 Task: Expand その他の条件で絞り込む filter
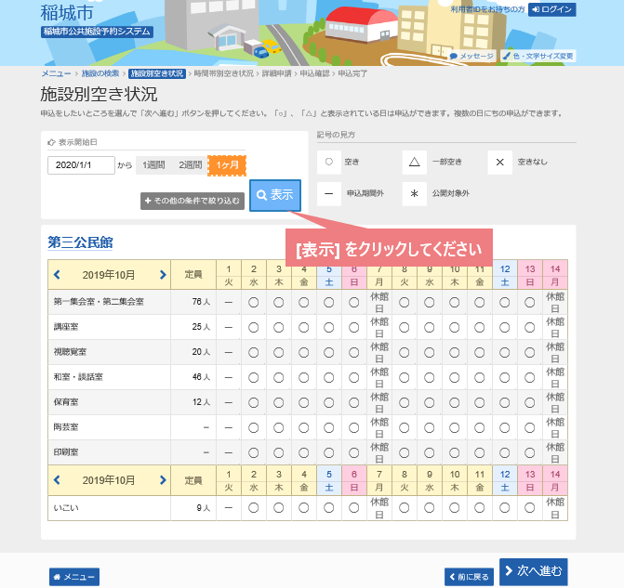click(193, 201)
